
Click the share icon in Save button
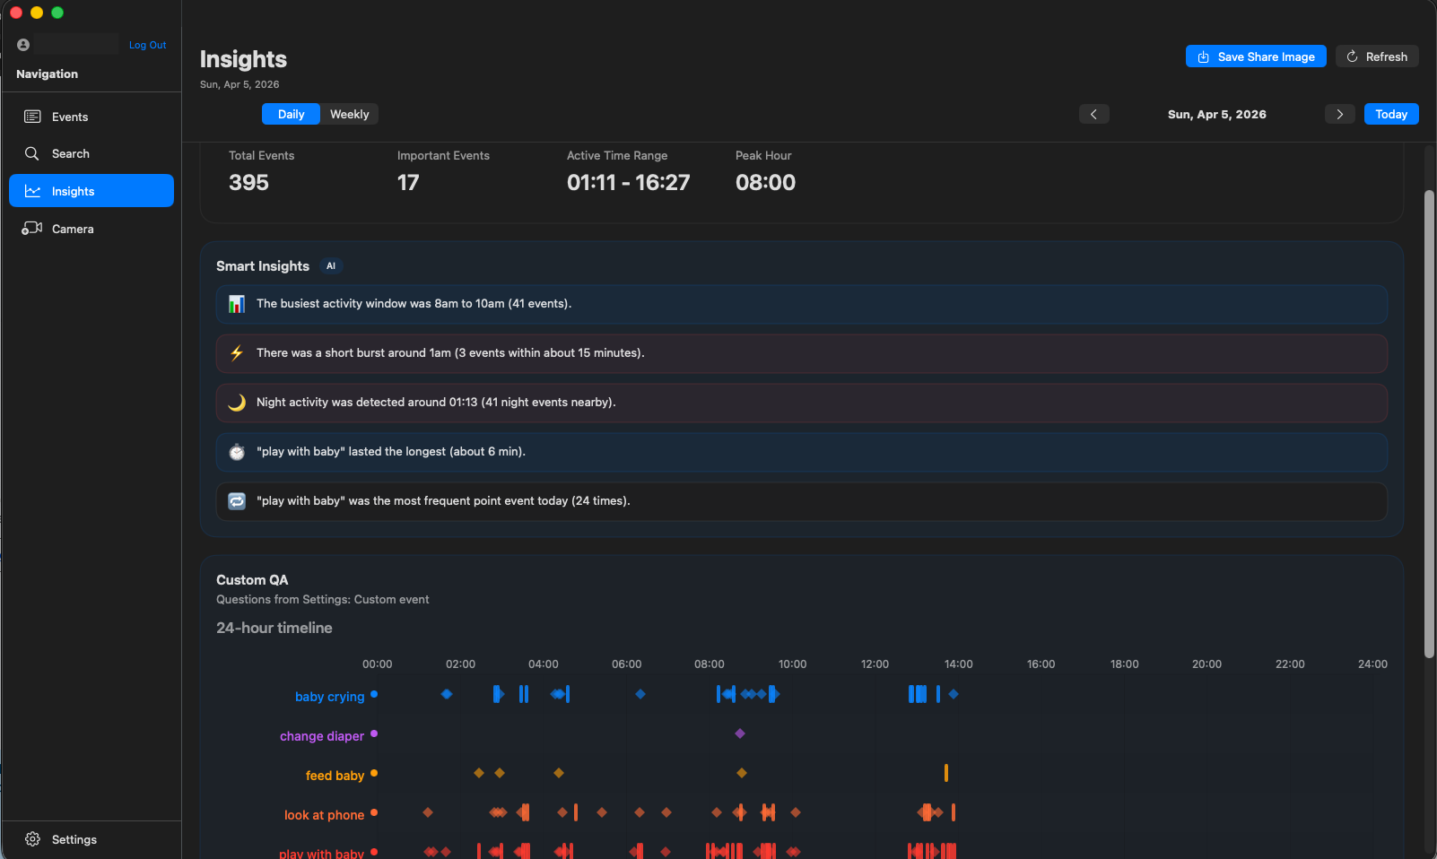click(x=1204, y=56)
